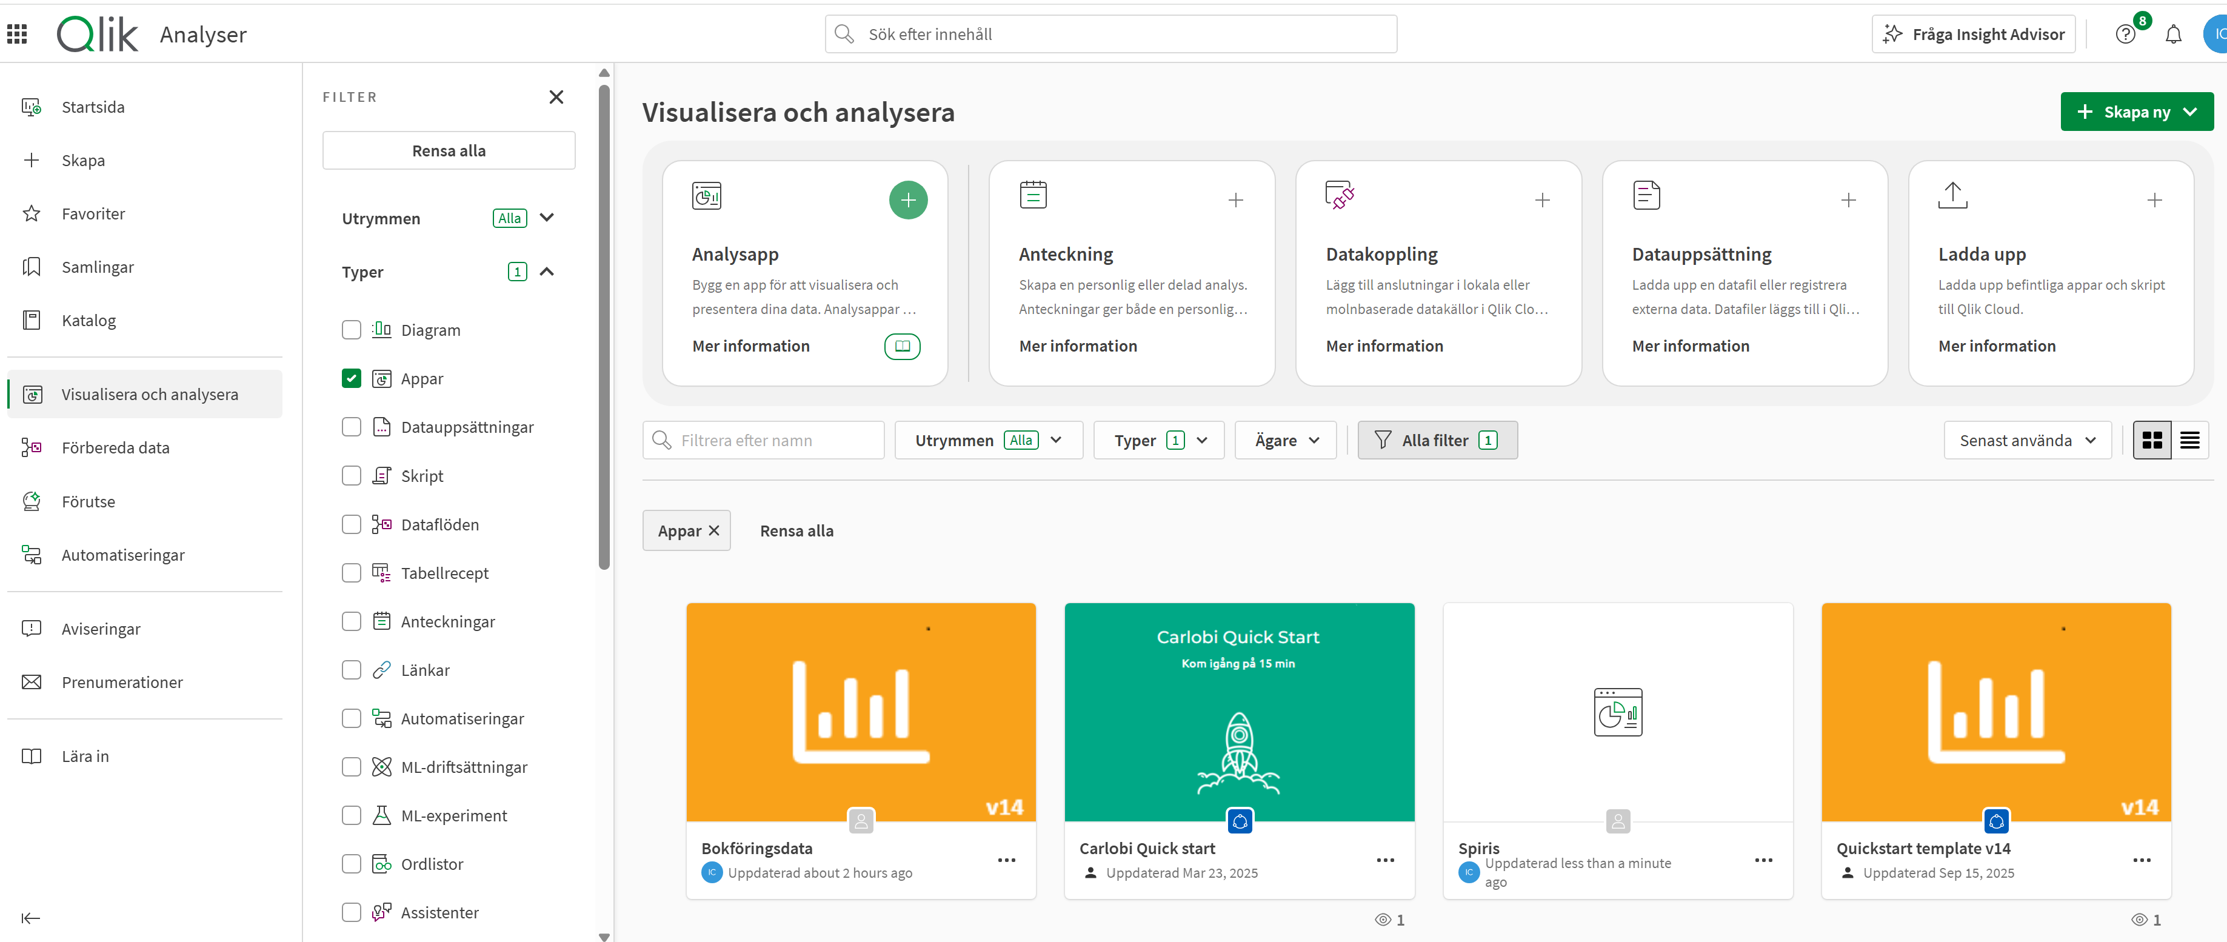The image size is (2227, 942).
Task: Collapse the left navigation sidebar
Action: (x=30, y=918)
